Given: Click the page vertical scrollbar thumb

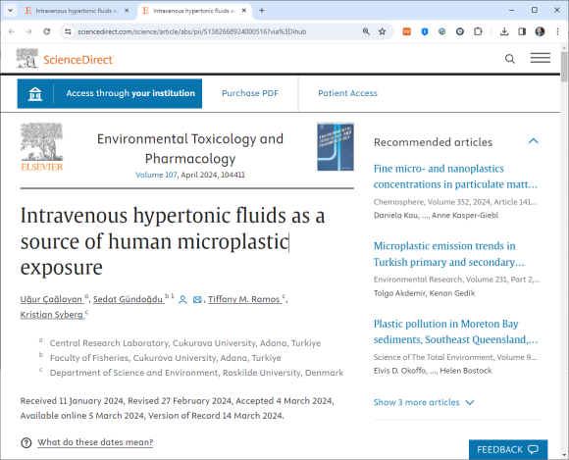Looking at the screenshot, I should point(564,67).
